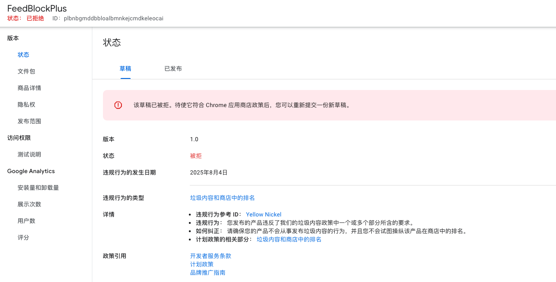Click the red 被拒 status value
The width and height of the screenshot is (556, 282).
point(196,156)
